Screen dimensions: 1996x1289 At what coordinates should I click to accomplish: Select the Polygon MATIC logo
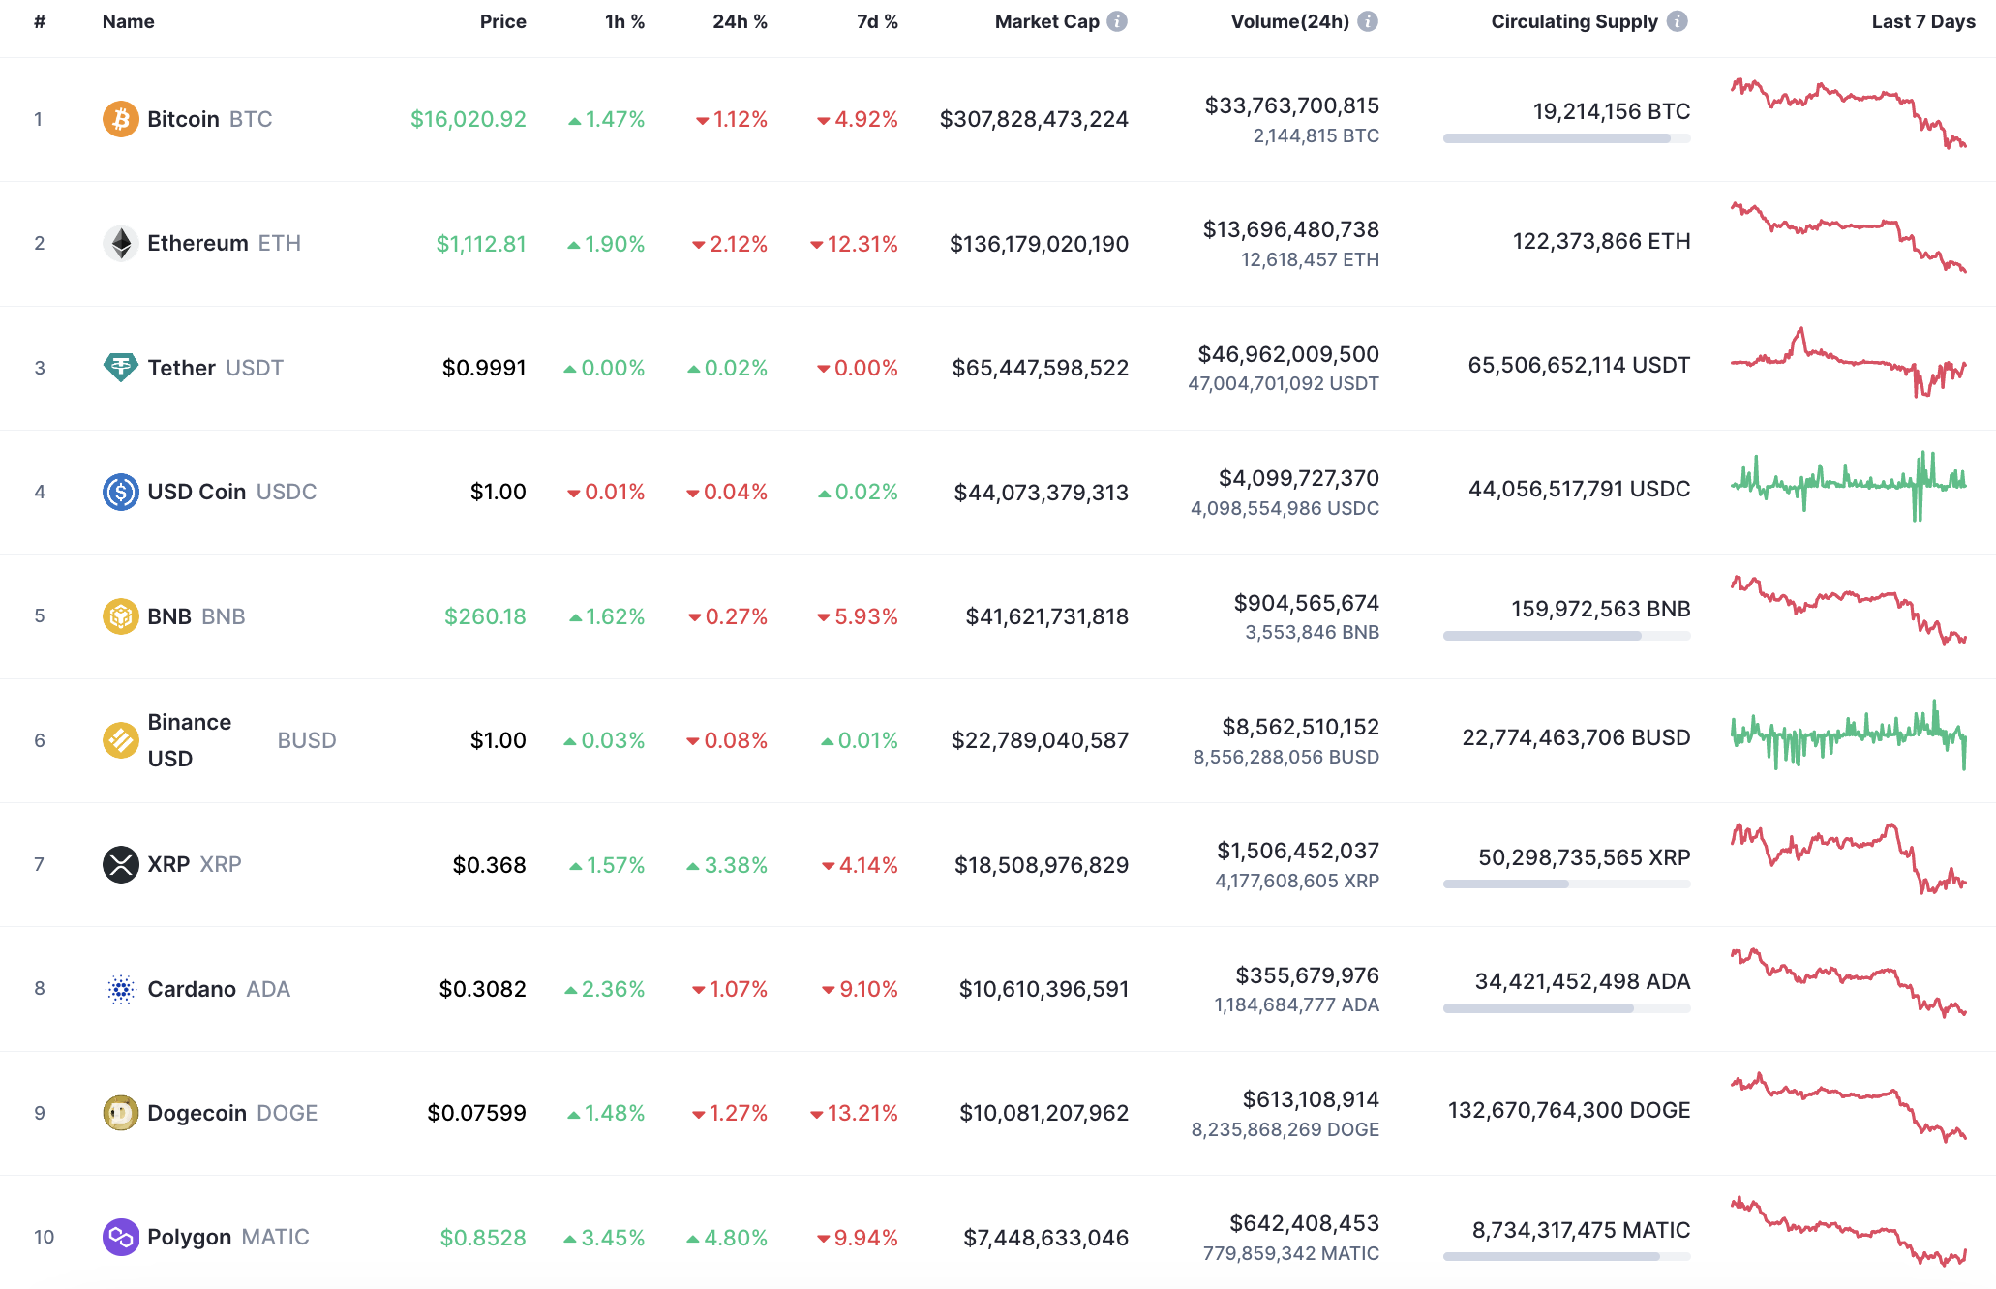coord(120,1237)
